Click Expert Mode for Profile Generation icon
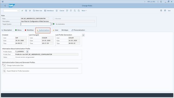 click(x=4, y=71)
